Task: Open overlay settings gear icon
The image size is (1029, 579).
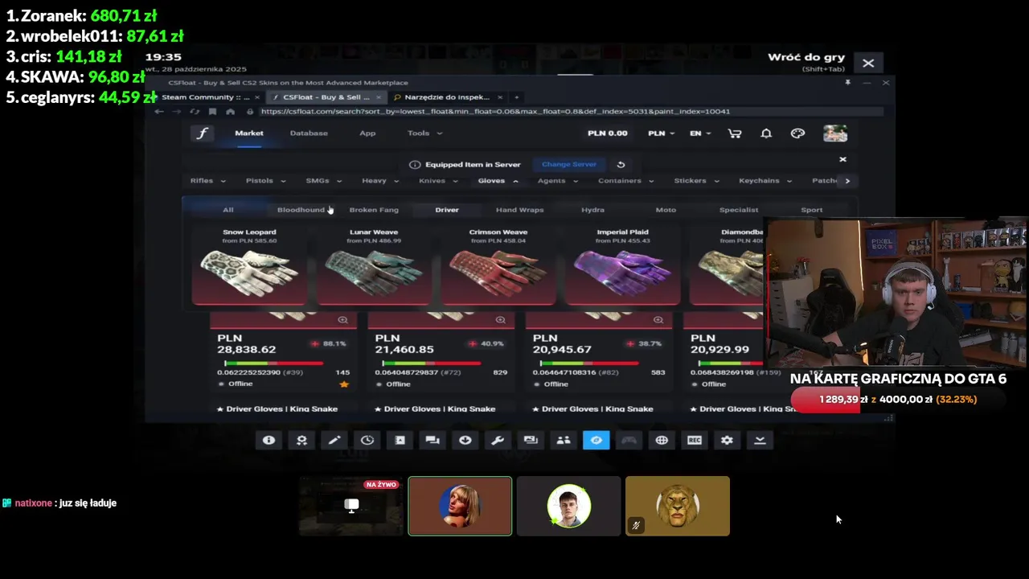Action: point(727,440)
